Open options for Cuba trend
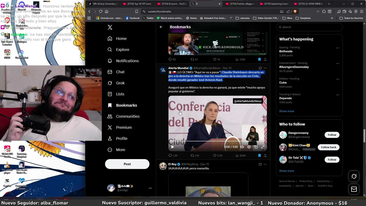Image resolution: width=366 pixels, height=206 pixels. tap(338, 79)
